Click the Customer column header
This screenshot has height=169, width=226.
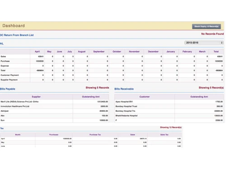coord(145,97)
